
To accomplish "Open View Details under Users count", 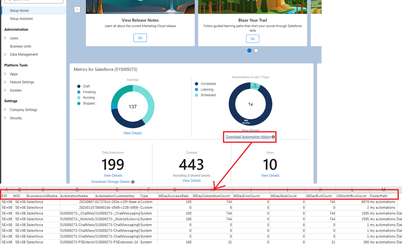I will [270, 176].
